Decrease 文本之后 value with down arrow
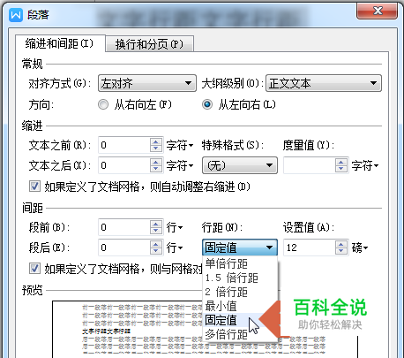The height and width of the screenshot is (358, 404). pos(156,169)
